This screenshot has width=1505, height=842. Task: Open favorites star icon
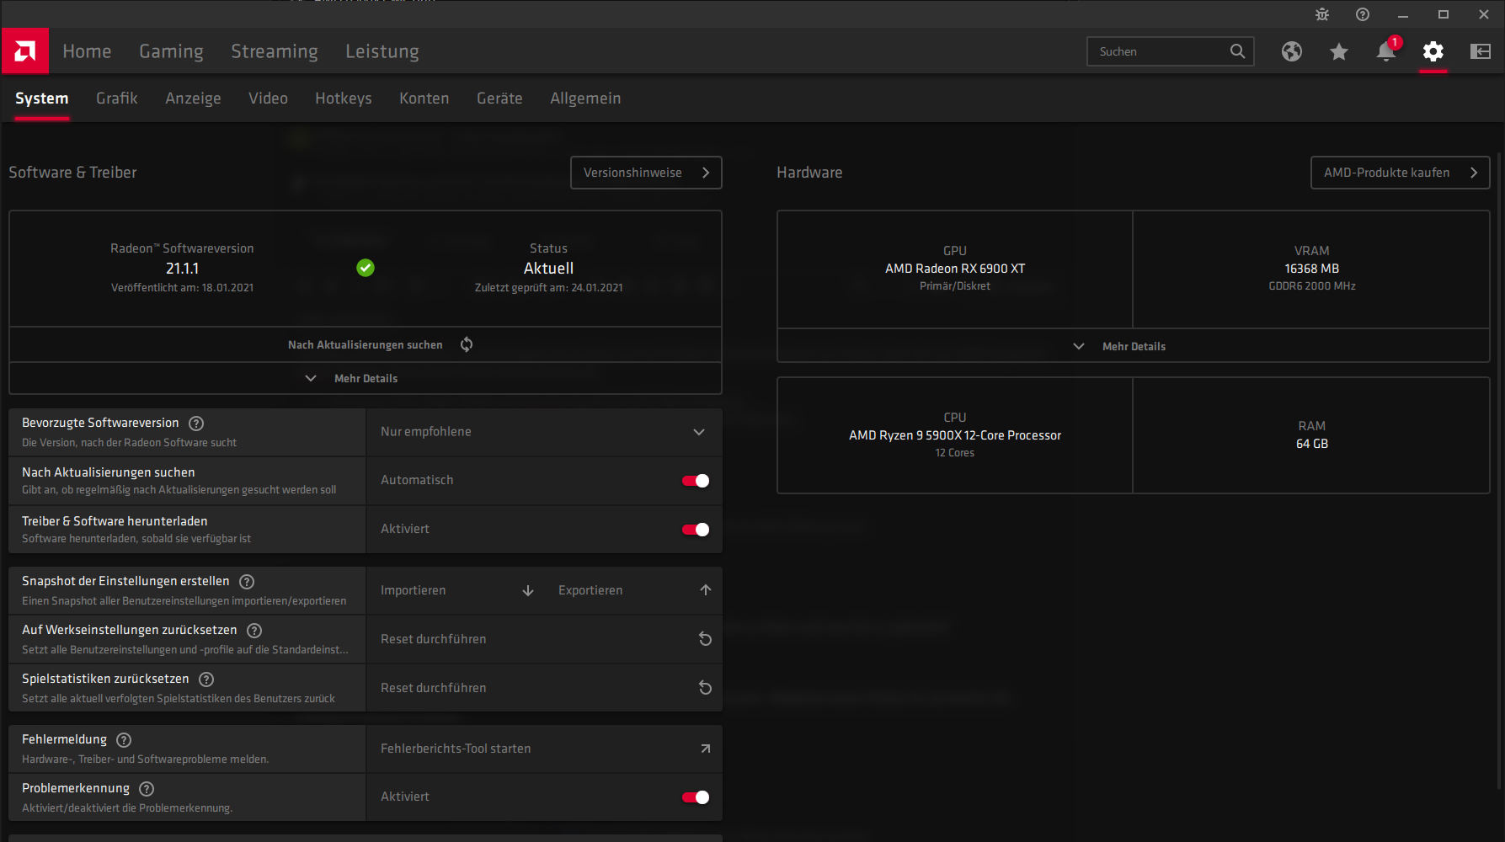coord(1339,51)
